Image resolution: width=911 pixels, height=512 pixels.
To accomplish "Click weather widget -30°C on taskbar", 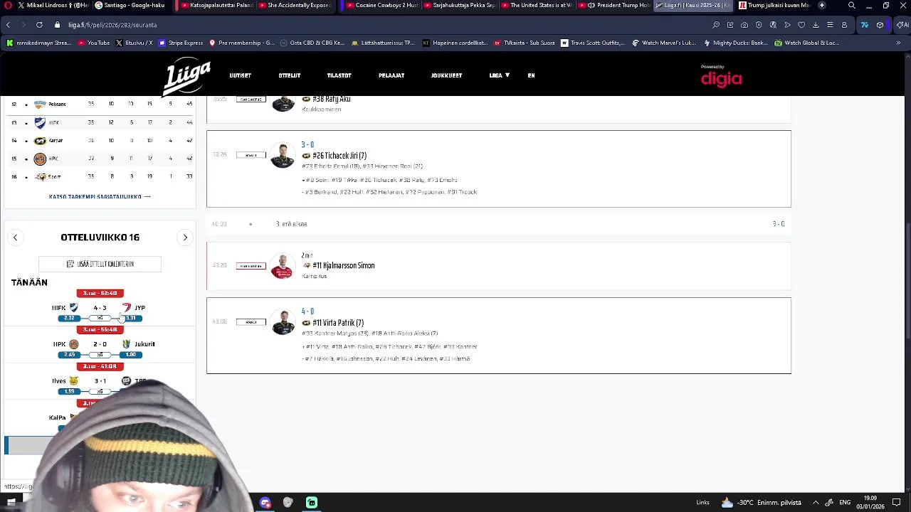I will point(761,503).
